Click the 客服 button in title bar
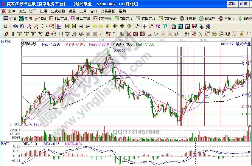Viewport: 252px width, 166px height. [232, 4]
